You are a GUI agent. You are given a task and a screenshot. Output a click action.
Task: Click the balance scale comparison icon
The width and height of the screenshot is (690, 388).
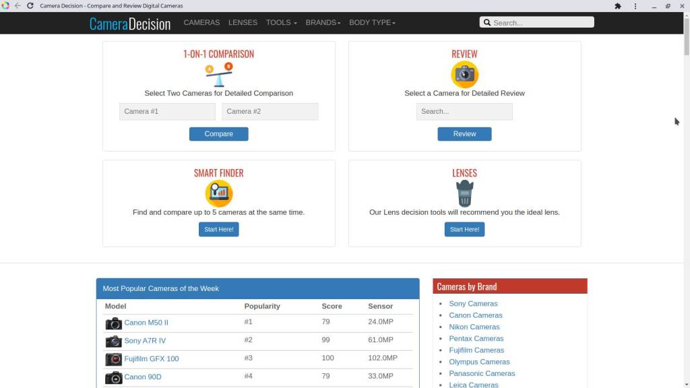(x=219, y=75)
